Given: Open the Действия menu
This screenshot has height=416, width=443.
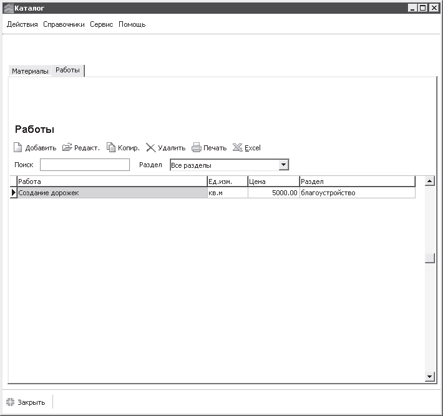Looking at the screenshot, I should (x=22, y=24).
